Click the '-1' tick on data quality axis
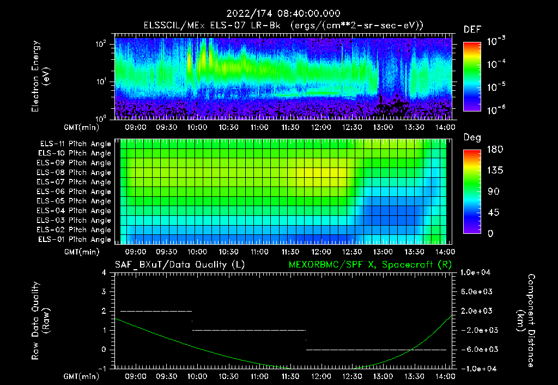The width and height of the screenshot is (558, 385). 102,369
